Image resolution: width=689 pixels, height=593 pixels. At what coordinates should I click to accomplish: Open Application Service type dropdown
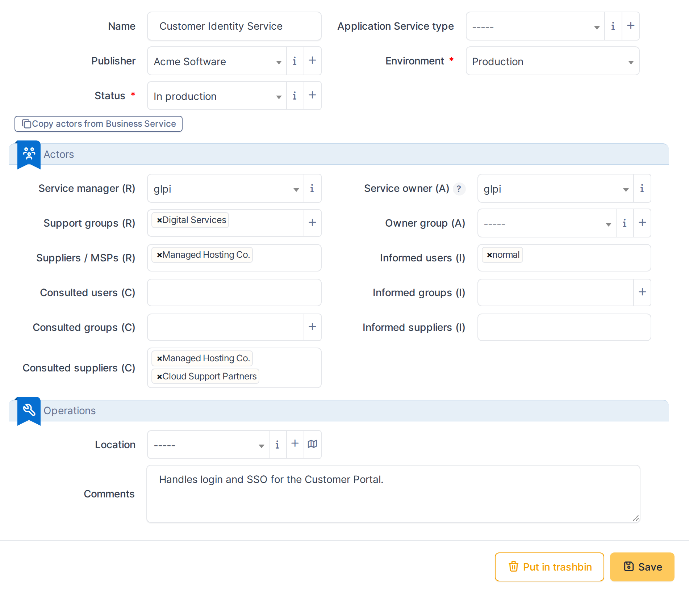pos(535,26)
